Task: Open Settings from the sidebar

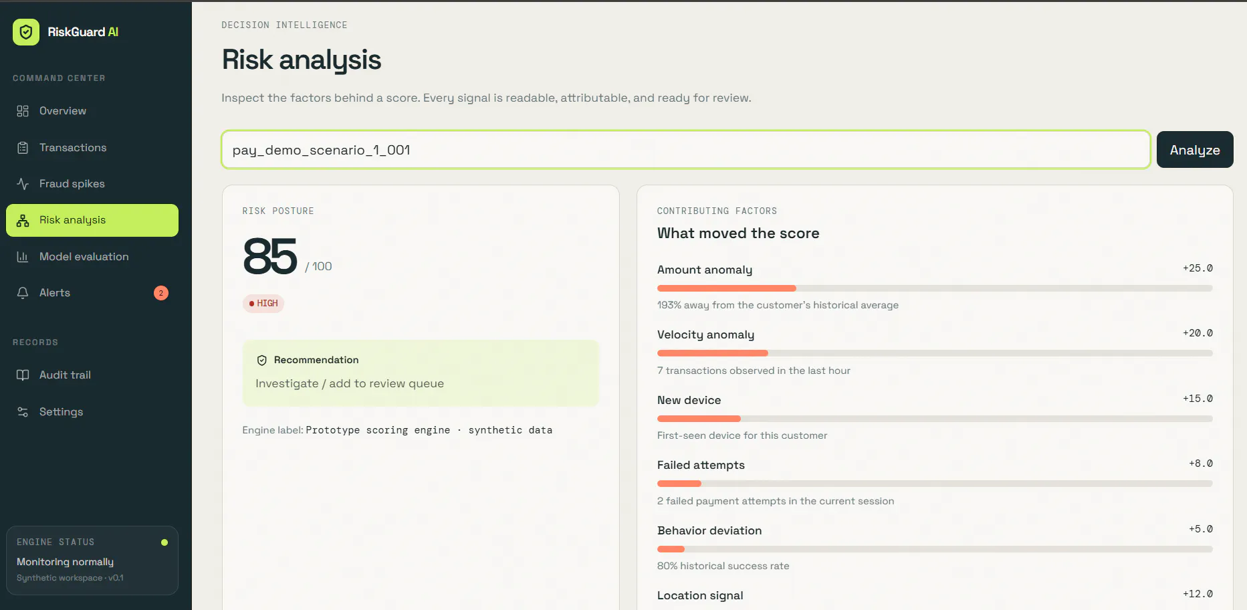Action: (x=92, y=412)
